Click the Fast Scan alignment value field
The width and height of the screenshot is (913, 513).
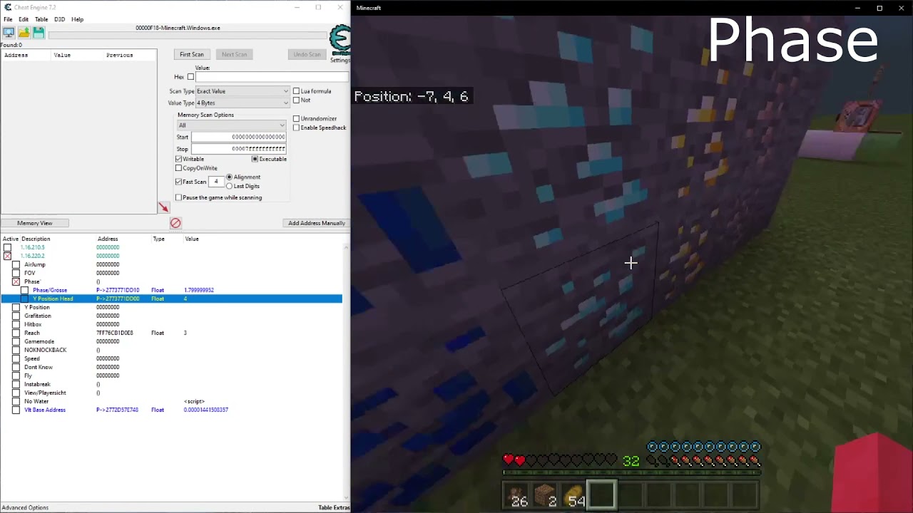click(216, 182)
